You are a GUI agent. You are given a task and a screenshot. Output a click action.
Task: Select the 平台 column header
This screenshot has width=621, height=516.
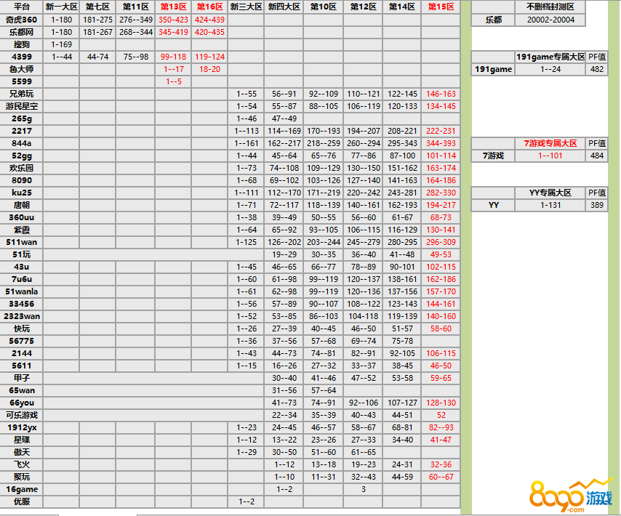(x=22, y=7)
